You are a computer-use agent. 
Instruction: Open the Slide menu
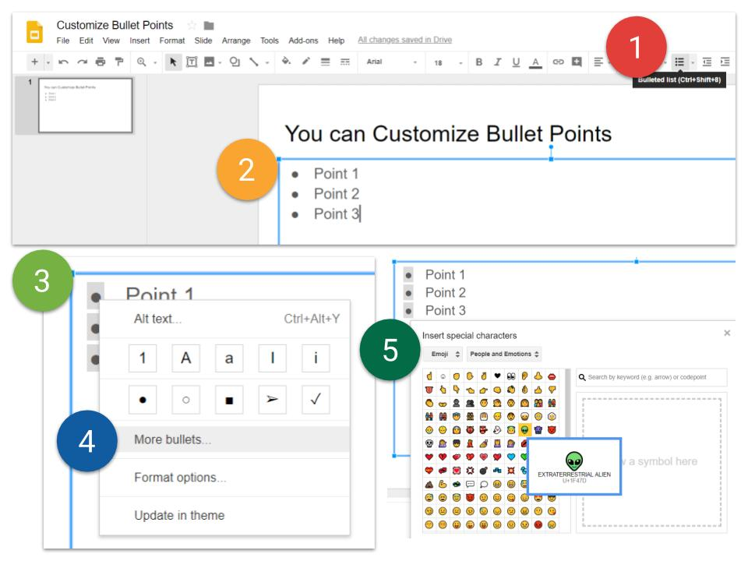point(203,41)
